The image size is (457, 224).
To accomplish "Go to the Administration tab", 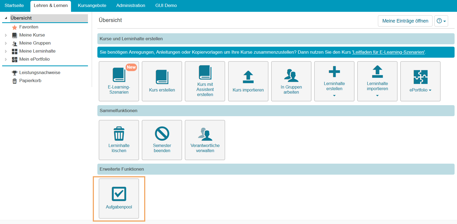I will coord(131,6).
